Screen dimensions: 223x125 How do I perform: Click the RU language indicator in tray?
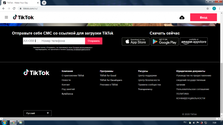point(185,122)
